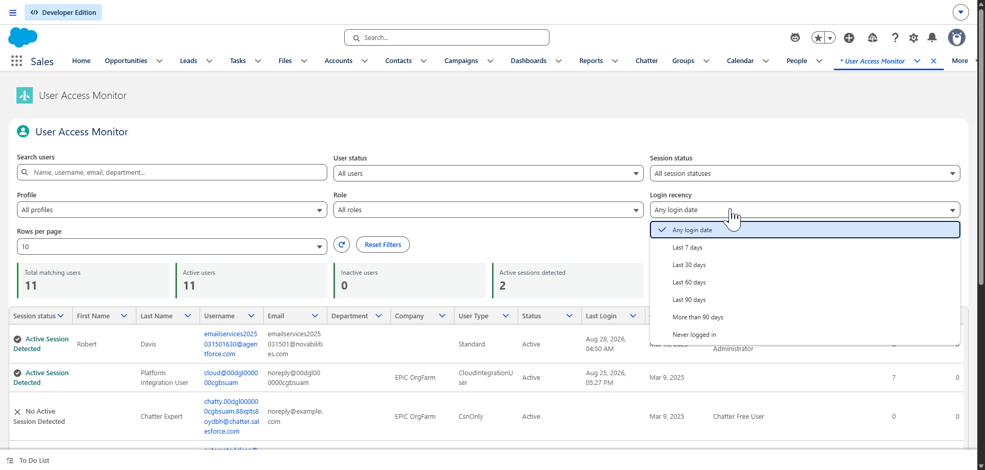Toggle the Login recency combo box
This screenshot has width=985, height=470.
(805, 210)
